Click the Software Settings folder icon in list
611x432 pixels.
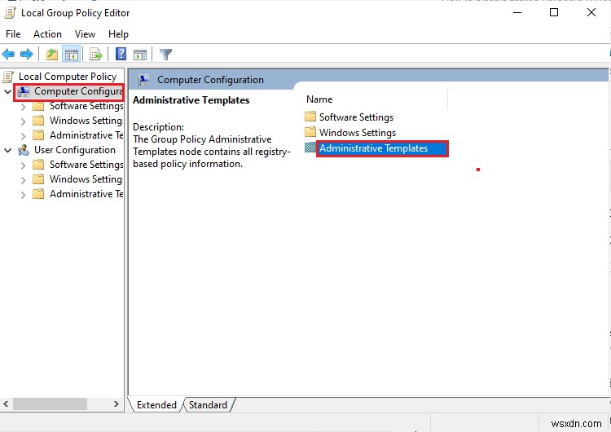pyautogui.click(x=310, y=117)
